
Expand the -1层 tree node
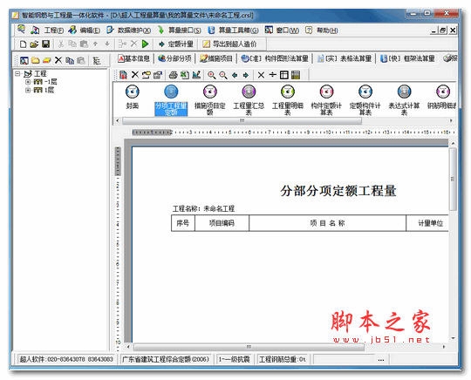[28, 82]
